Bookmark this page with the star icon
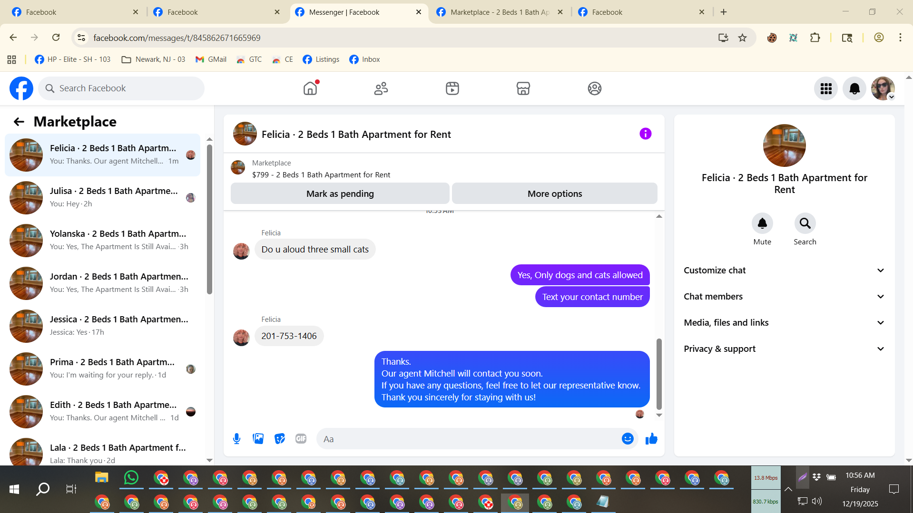 742,38
